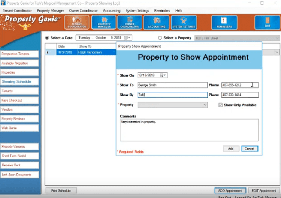Click the Show To name field
281x198 pixels.
[172, 85]
